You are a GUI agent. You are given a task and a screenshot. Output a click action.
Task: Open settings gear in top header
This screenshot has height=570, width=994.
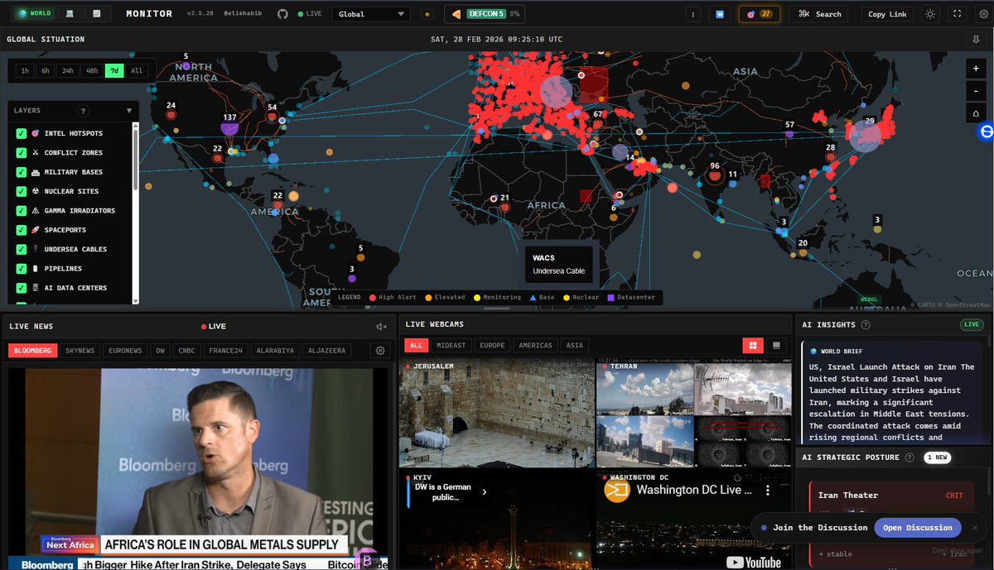coord(983,14)
